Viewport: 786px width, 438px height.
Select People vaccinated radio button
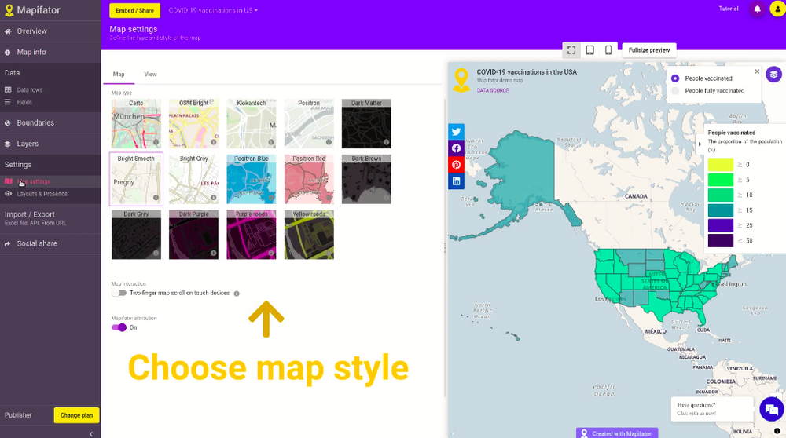[x=675, y=78]
